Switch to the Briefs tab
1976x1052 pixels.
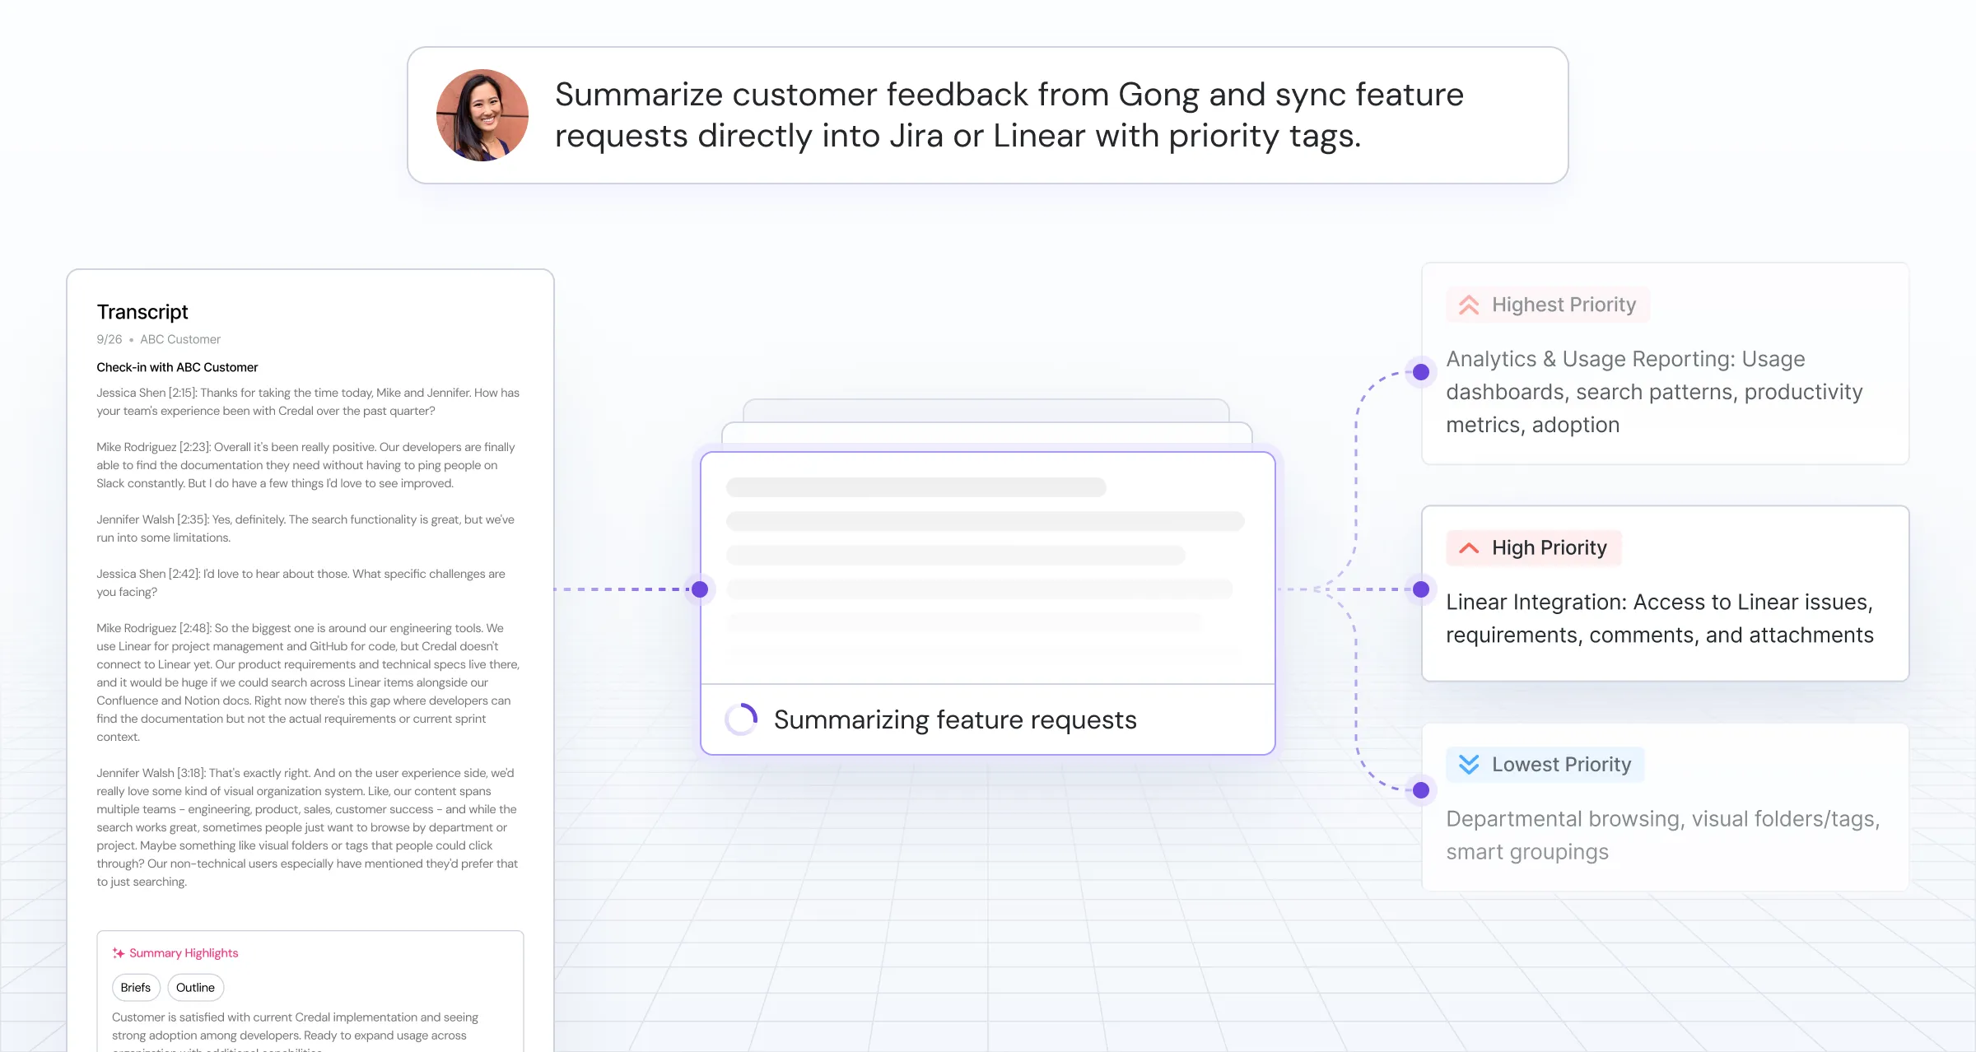pos(136,988)
